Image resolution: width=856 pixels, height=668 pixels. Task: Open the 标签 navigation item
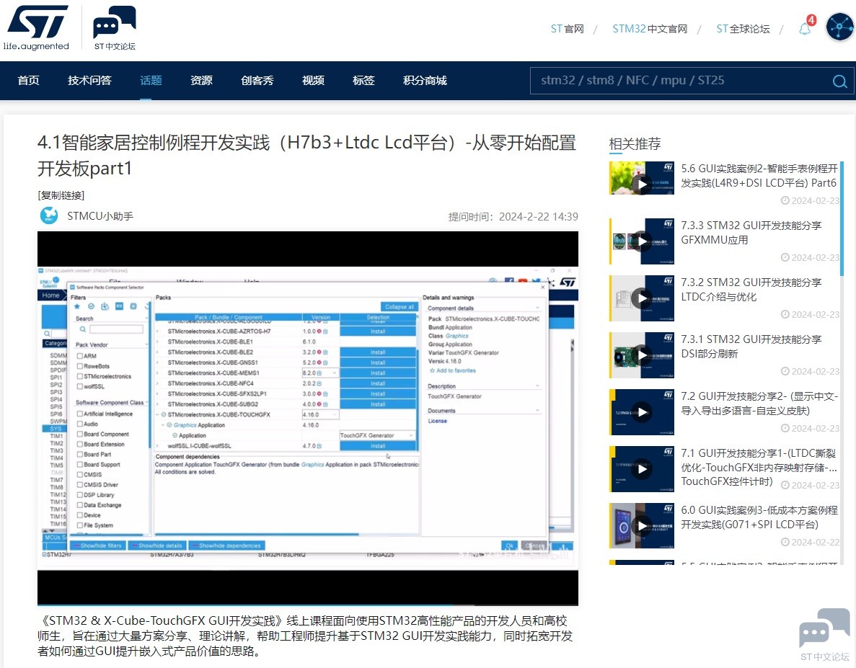click(363, 80)
